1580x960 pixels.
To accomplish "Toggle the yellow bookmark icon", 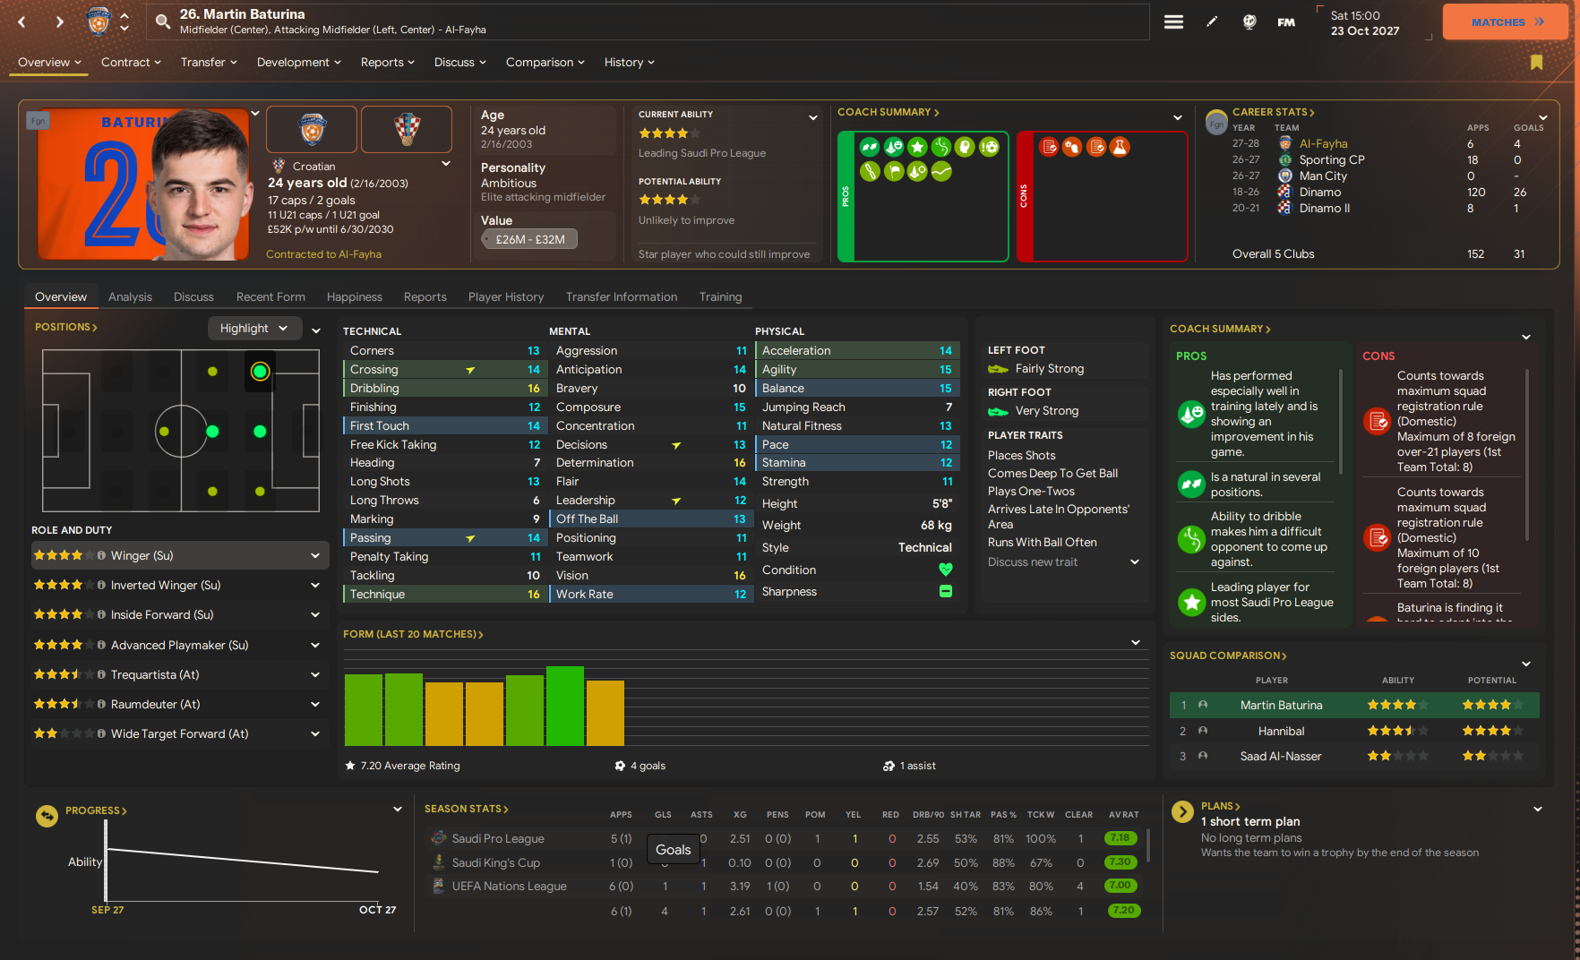I will pyautogui.click(x=1536, y=62).
